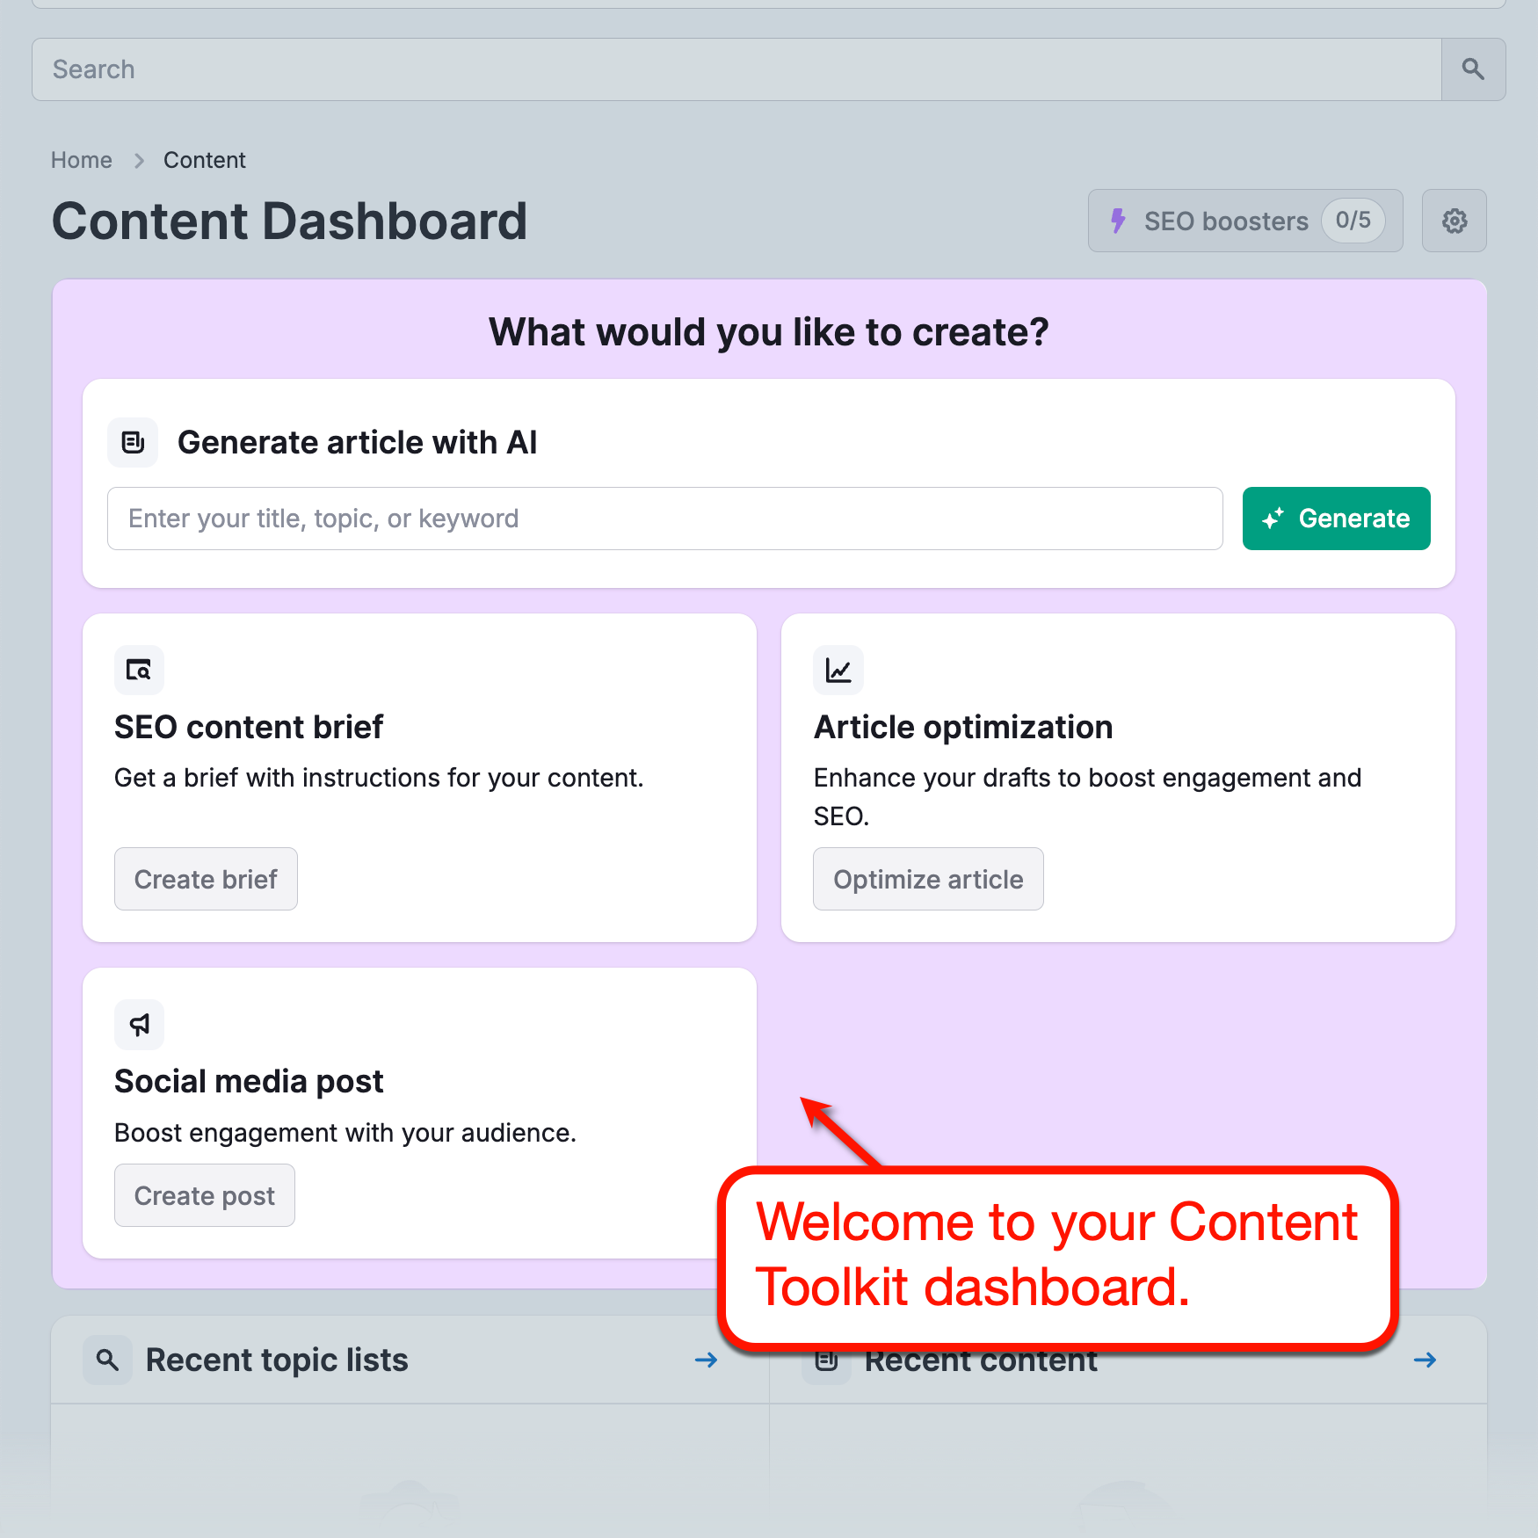Click the blue arrow for Recent content

1425,1360
